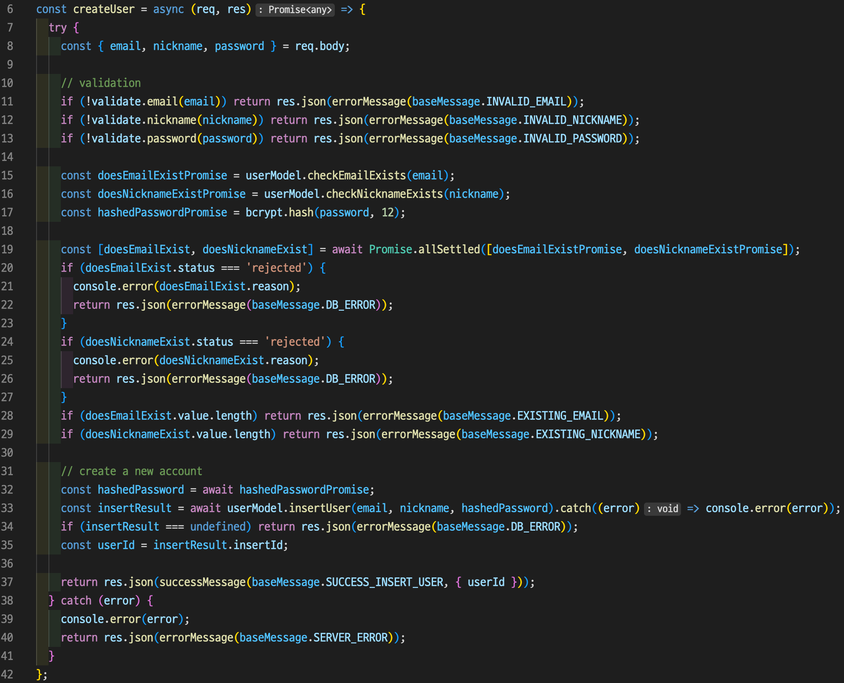Click checkEmailExists method call
This screenshot has width=844, height=683.
click(356, 176)
